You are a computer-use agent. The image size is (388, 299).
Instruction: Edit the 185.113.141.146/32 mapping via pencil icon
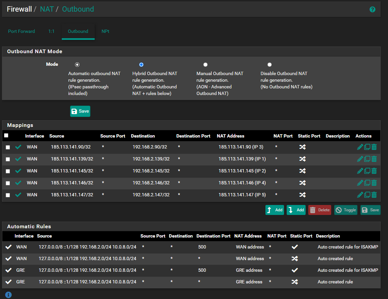coord(360,183)
